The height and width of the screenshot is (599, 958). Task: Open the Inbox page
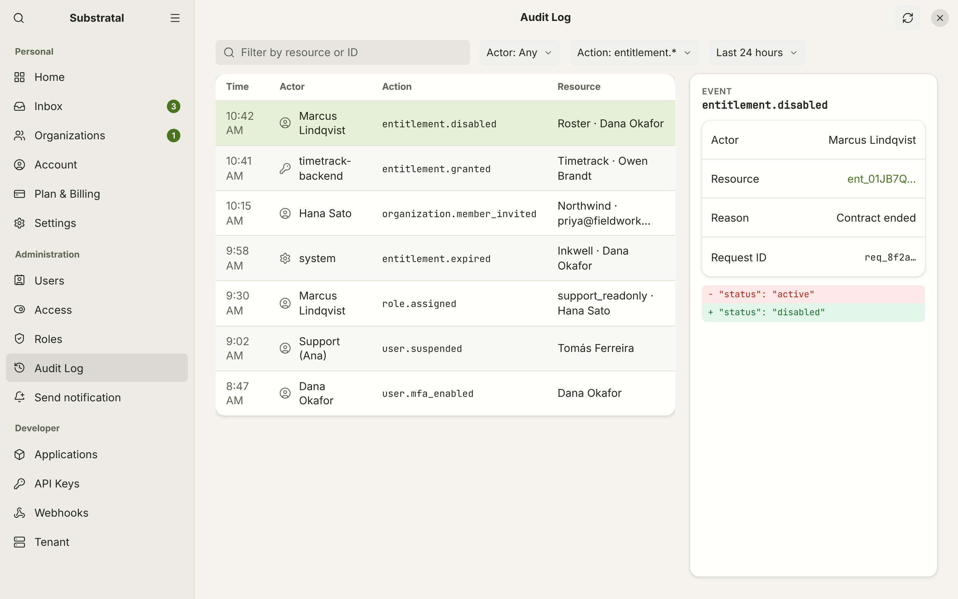click(x=97, y=106)
